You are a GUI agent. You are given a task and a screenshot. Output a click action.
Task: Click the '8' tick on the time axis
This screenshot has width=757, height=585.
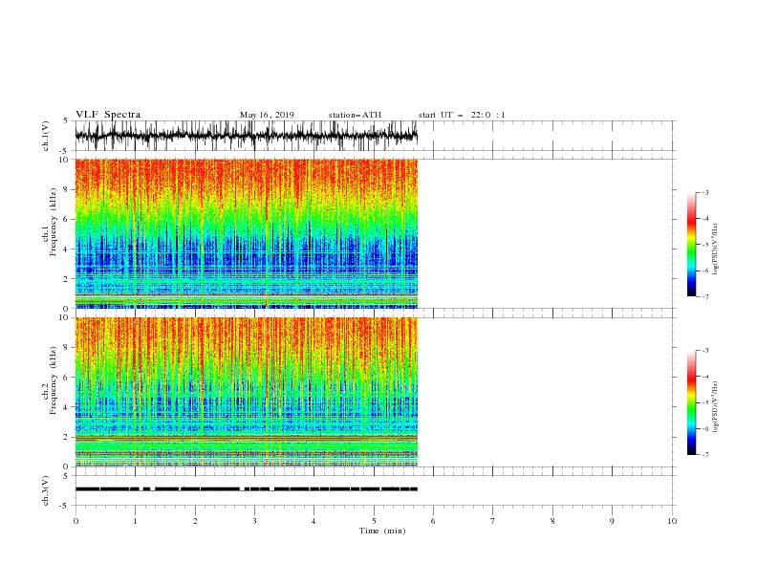(x=552, y=521)
